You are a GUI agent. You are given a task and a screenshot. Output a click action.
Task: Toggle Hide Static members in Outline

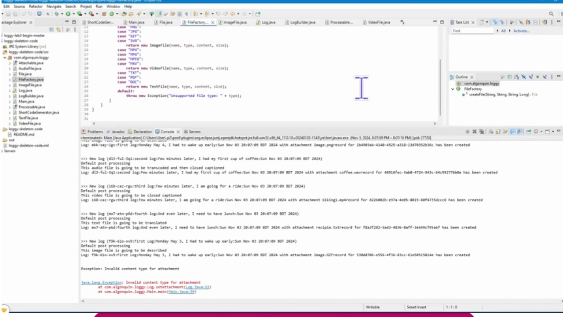coord(531,77)
